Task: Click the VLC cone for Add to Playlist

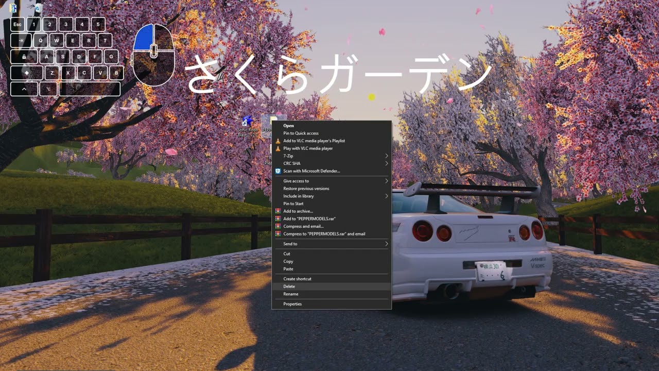Action: coord(278,141)
